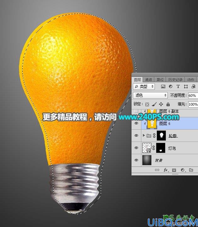
Task: Select 轮廓 group mask thumbnail
Action: click(x=161, y=136)
